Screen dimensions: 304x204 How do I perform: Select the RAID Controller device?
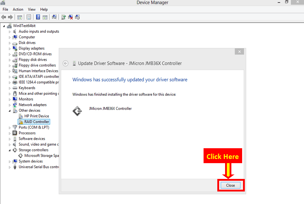coord(36,122)
